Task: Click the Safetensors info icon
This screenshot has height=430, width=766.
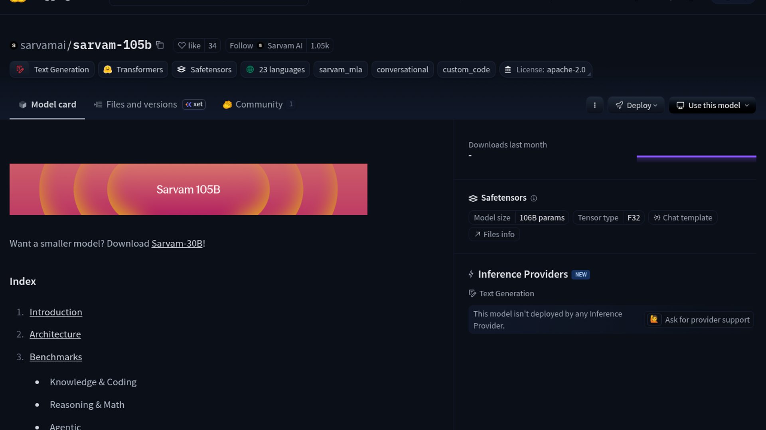Action: (534, 198)
